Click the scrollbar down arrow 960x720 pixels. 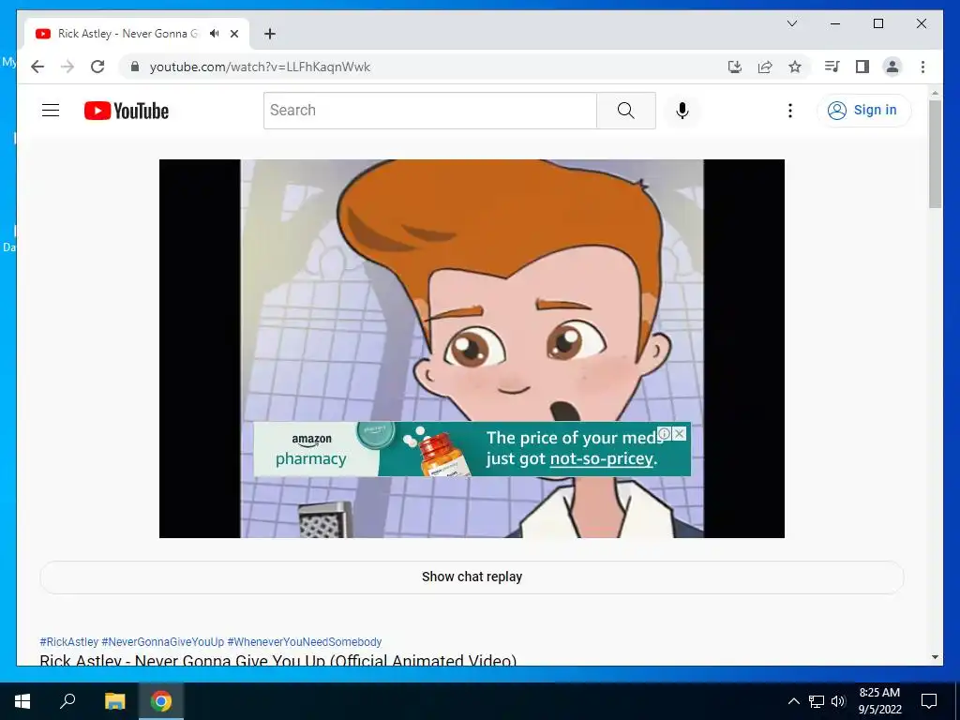point(935,657)
